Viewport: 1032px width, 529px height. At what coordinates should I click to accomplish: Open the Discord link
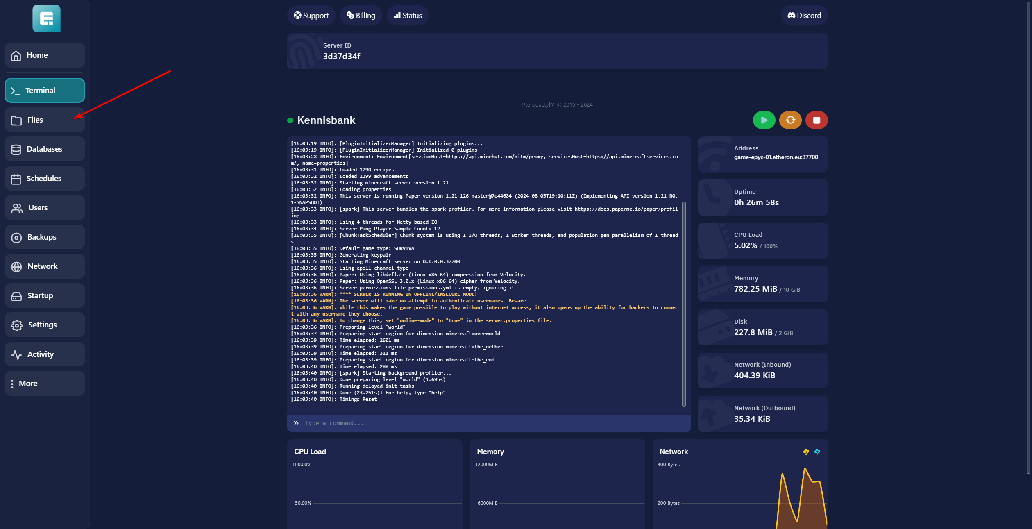coord(804,16)
